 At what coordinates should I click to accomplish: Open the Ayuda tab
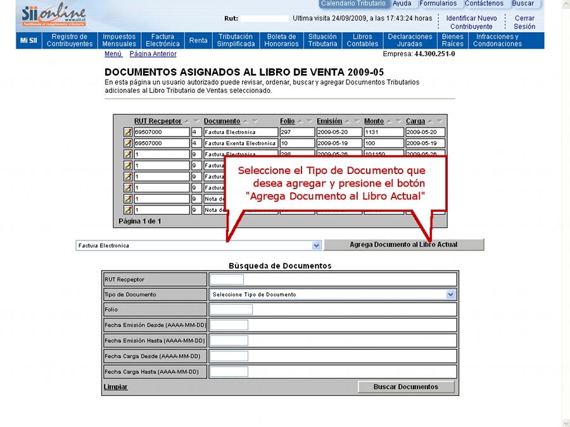[x=402, y=4]
